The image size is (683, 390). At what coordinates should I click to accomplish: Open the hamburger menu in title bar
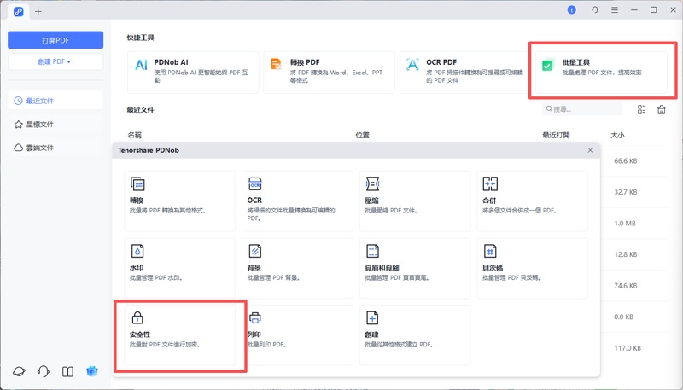coord(614,9)
